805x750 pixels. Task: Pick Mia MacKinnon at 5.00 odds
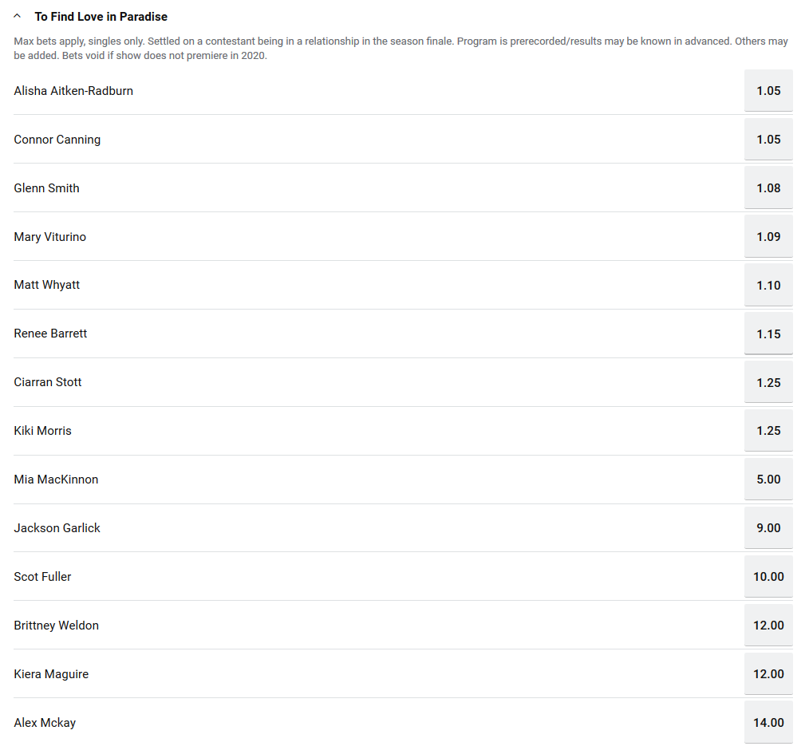pos(768,480)
